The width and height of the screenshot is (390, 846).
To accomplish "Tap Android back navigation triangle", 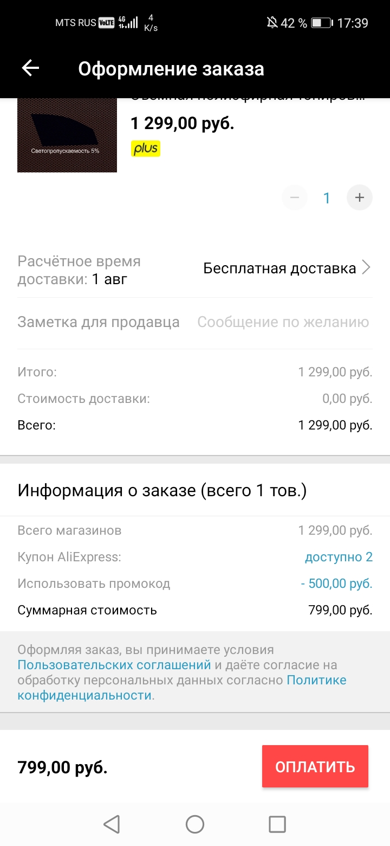I will (112, 824).
